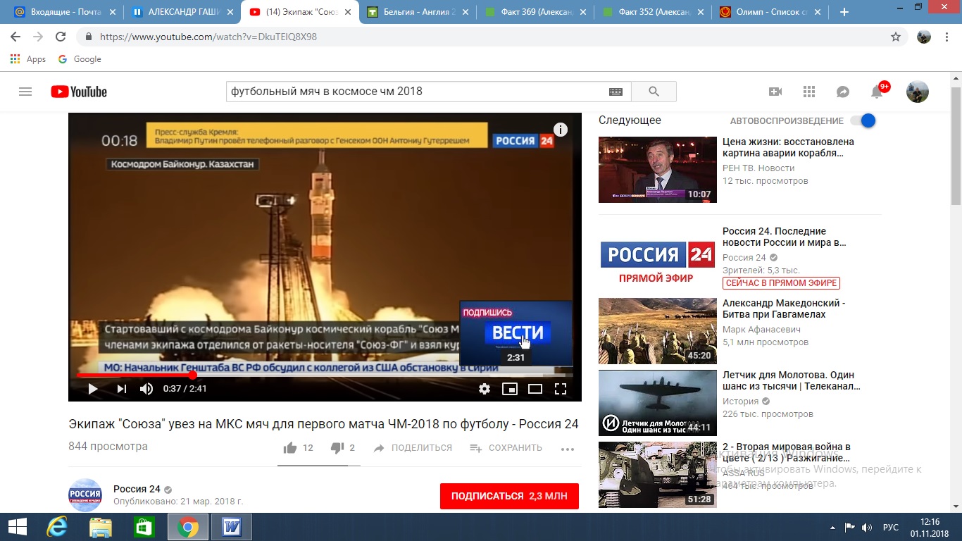Open the Россия 24 channel name link
962x541 pixels.
point(137,489)
